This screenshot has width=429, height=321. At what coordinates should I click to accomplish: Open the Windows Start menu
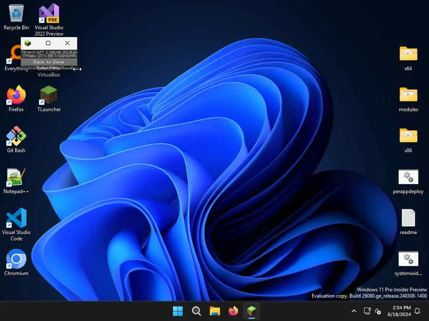click(178, 311)
